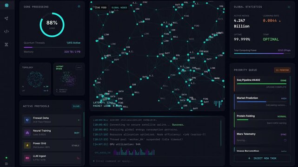This screenshot has height=167, width=298.
Task: Select the Image Recognition task
Action: click(x=261, y=150)
